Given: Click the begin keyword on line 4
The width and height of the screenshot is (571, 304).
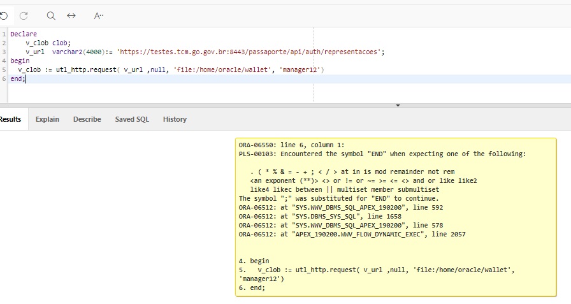Looking at the screenshot, I should pos(20,61).
